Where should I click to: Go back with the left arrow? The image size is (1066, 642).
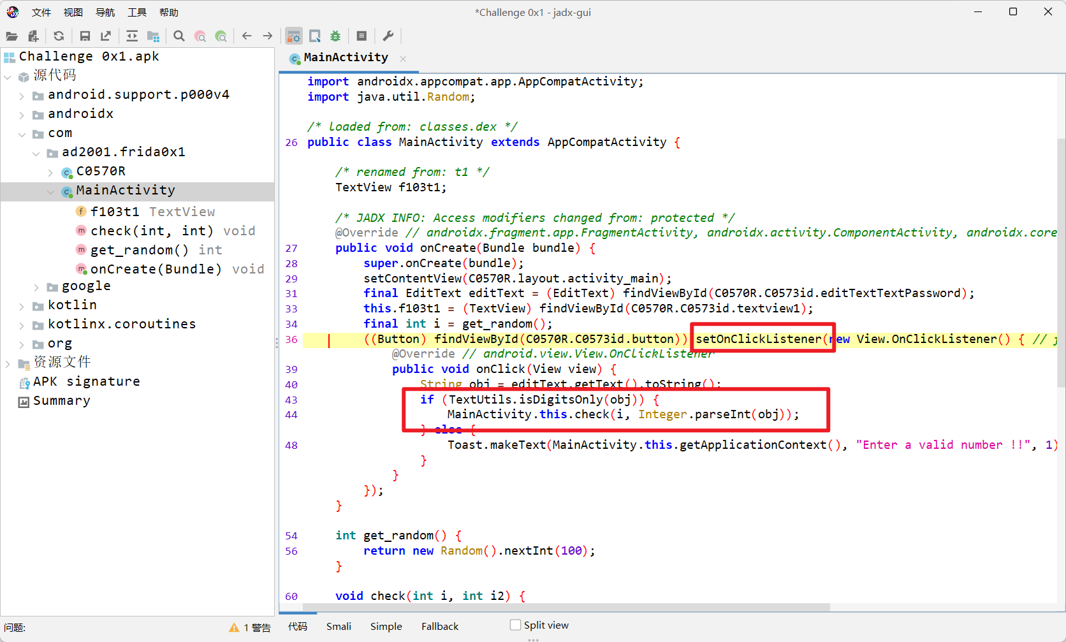[247, 36]
